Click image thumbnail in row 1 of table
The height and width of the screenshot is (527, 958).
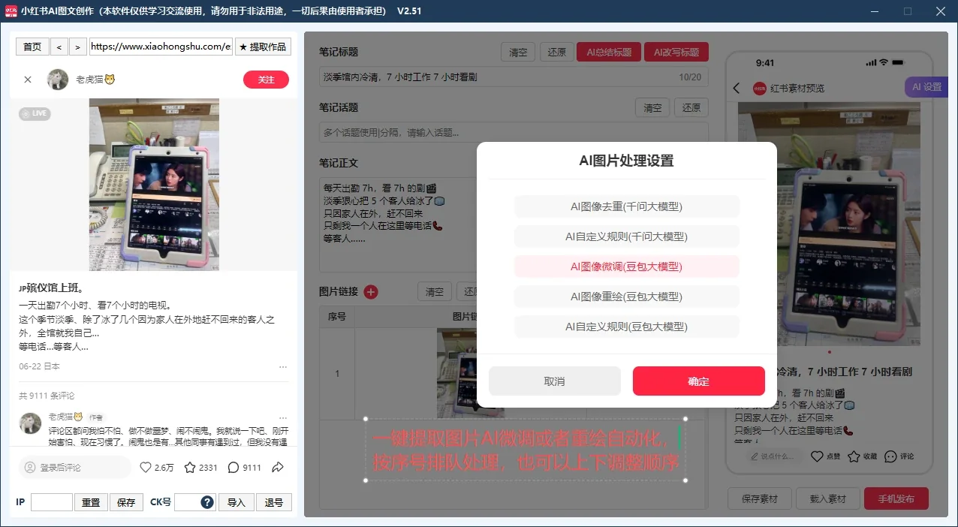pos(471,373)
